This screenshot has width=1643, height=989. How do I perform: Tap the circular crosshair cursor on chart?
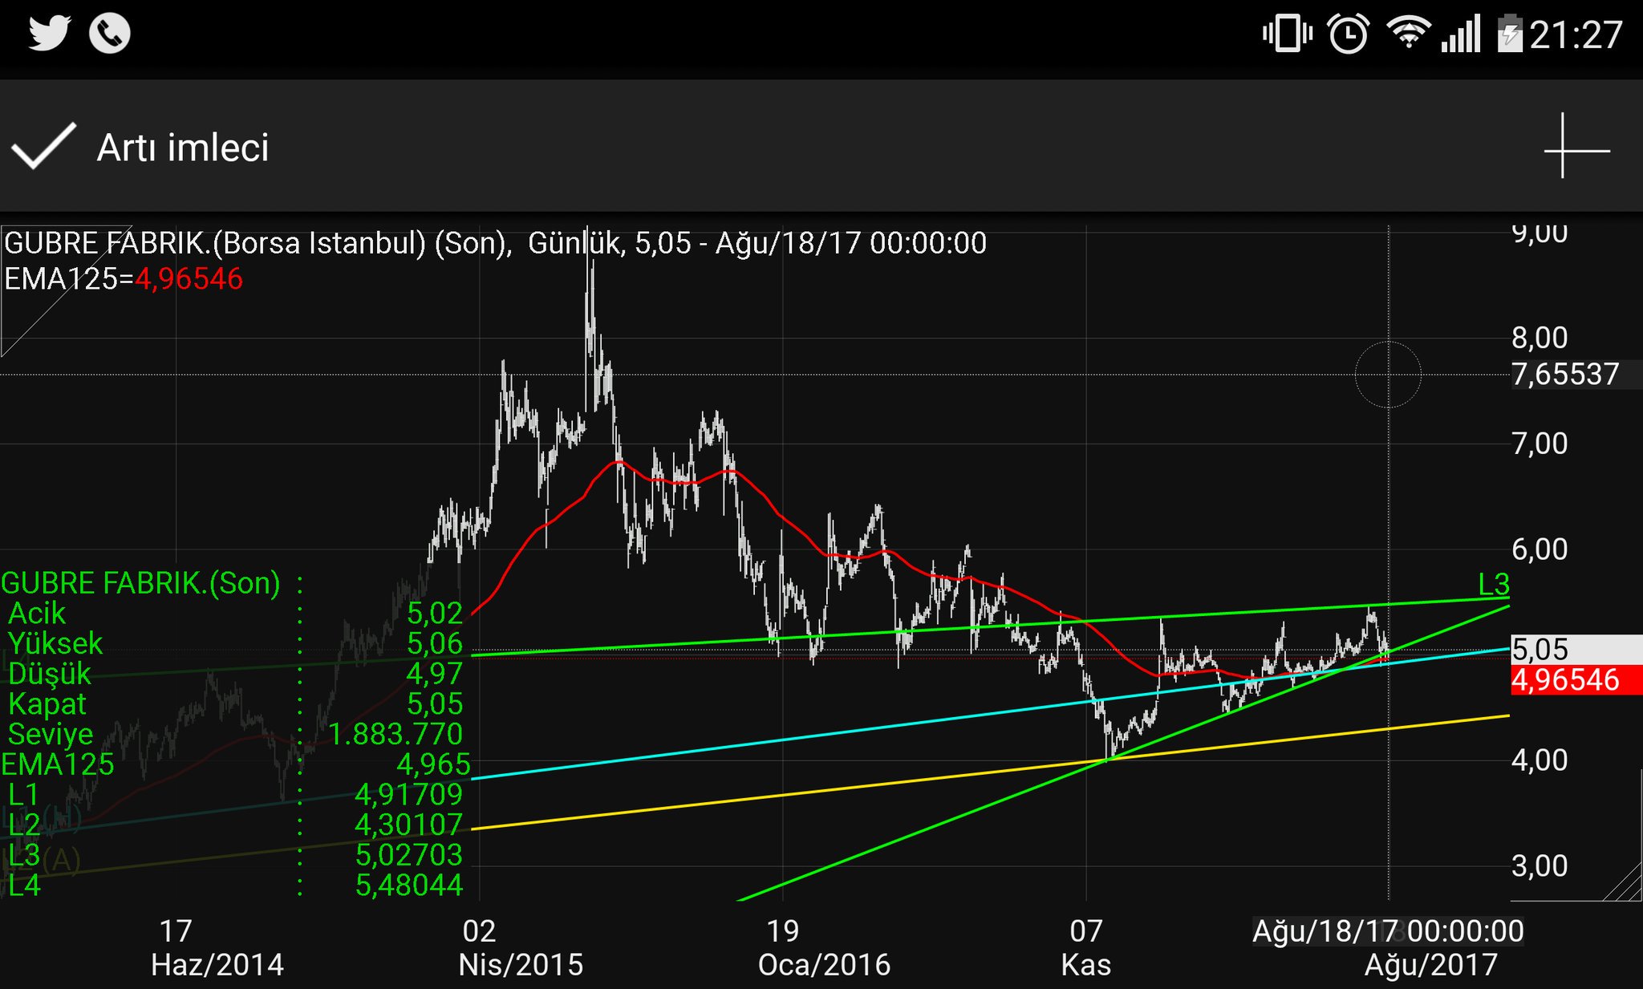[x=1388, y=375]
